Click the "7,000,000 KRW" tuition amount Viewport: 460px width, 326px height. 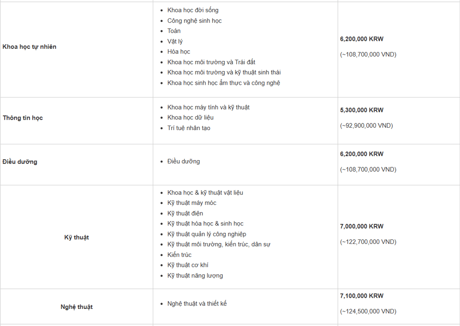pos(362,226)
